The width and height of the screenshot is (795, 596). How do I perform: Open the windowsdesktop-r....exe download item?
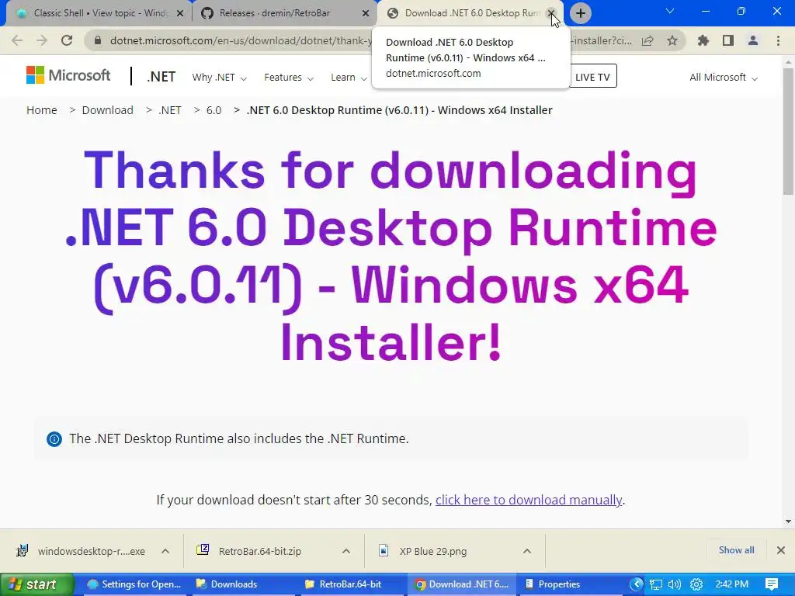82,551
